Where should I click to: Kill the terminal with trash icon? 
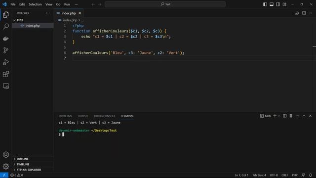[x=291, y=116]
